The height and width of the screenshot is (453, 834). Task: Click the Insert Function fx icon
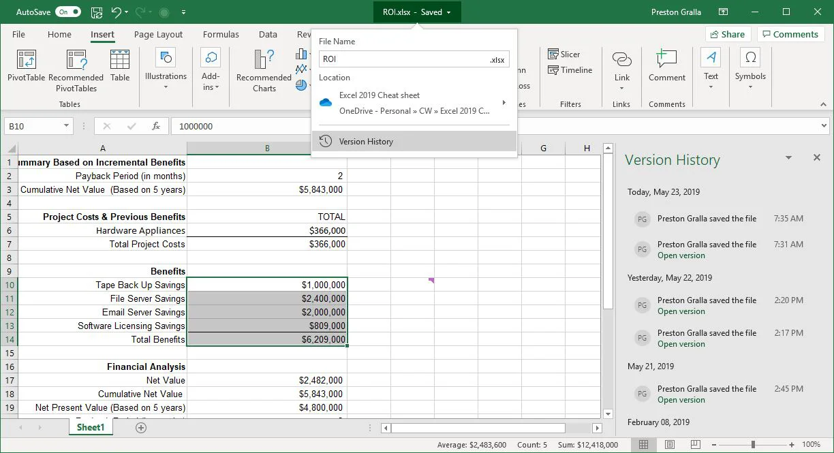[156, 126]
